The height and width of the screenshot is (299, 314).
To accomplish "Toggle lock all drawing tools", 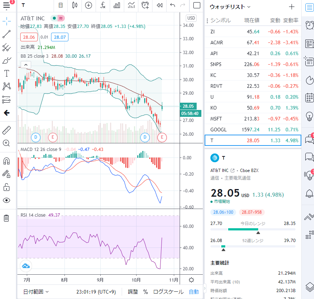I will click(x=7, y=187).
